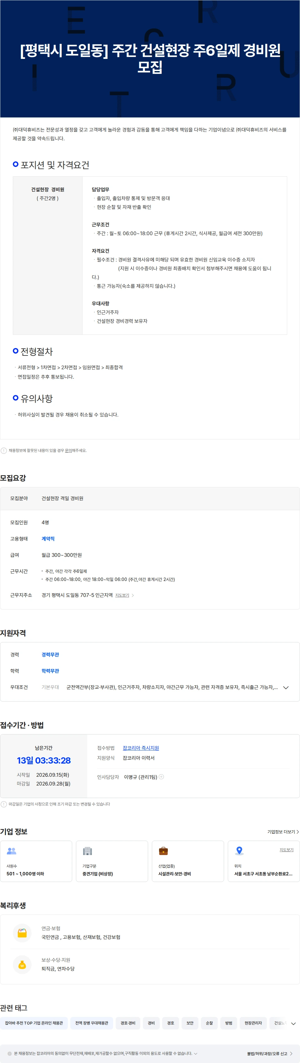Image resolution: width=300 pixels, height=1063 pixels.
Task: Expand the footer copyright notice chevron
Action: click(x=196, y=1054)
